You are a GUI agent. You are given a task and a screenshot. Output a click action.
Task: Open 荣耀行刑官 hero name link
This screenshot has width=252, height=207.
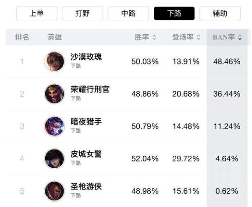[x=90, y=89]
